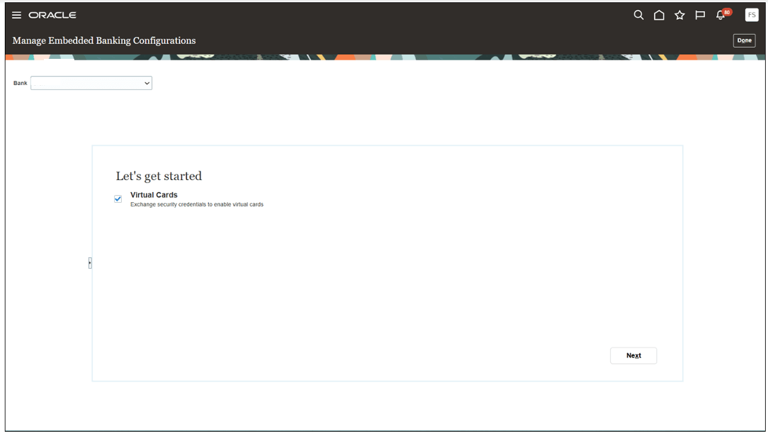Open the Bank dropdown list
This screenshot has height=434, width=768.
91,83
